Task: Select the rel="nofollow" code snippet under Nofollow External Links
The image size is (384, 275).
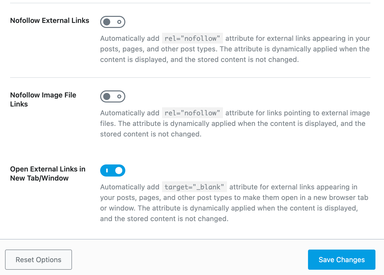Action: tap(192, 38)
